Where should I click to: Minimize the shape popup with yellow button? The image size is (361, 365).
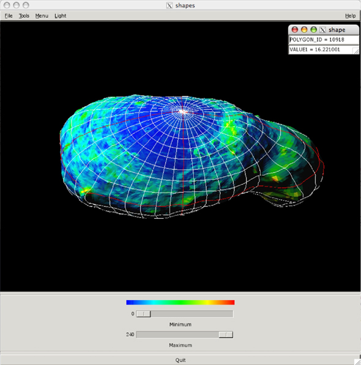tap(304, 30)
